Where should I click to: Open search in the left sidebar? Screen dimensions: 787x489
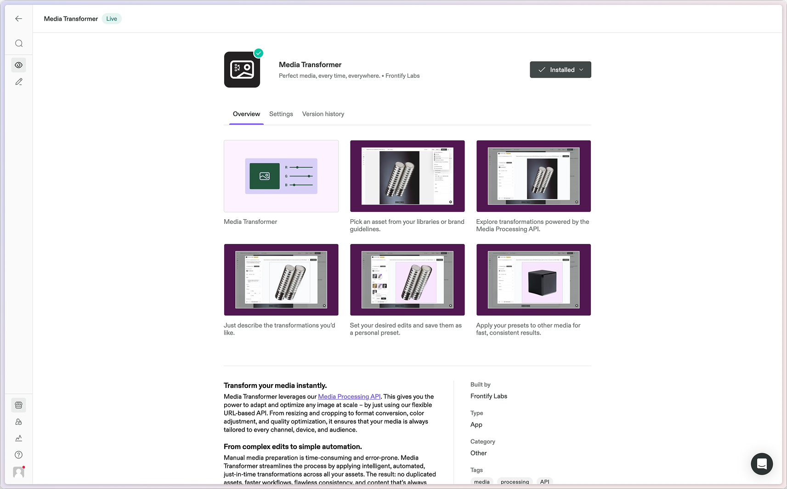(x=18, y=43)
